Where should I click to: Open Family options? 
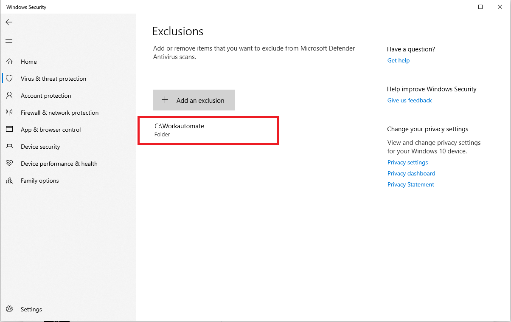pos(68,181)
